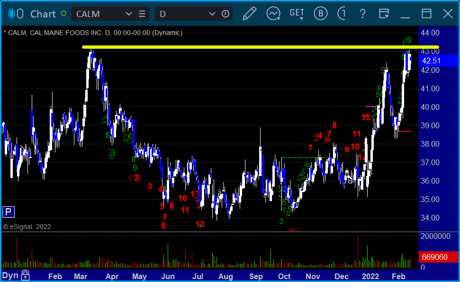Open the studies wavy-line circle icon
The height and width of the screenshot is (282, 460).
pyautogui.click(x=273, y=14)
